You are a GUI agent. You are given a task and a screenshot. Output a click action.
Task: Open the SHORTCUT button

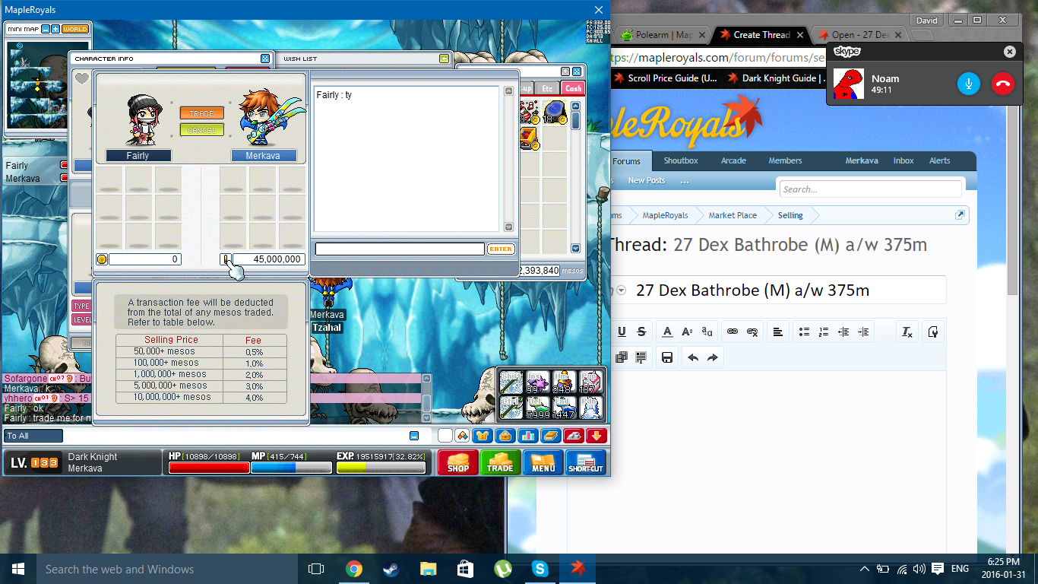tap(586, 462)
